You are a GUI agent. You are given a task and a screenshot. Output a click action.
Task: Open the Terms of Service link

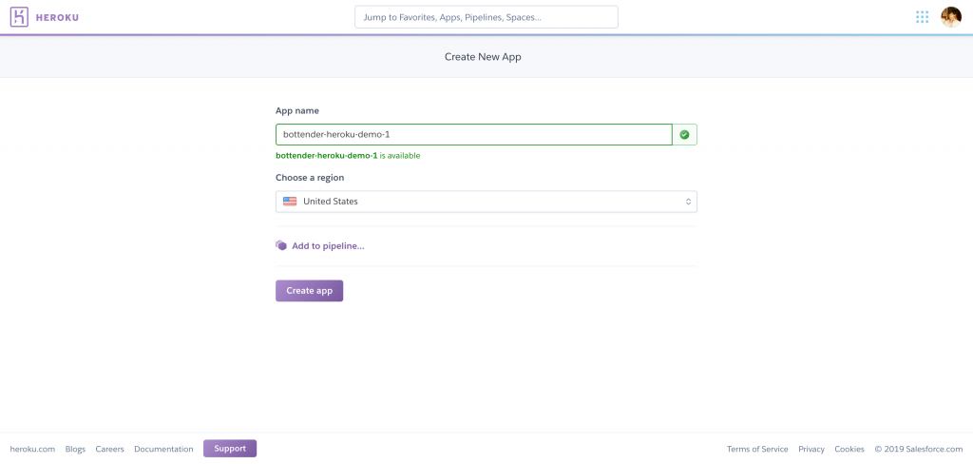tap(757, 449)
